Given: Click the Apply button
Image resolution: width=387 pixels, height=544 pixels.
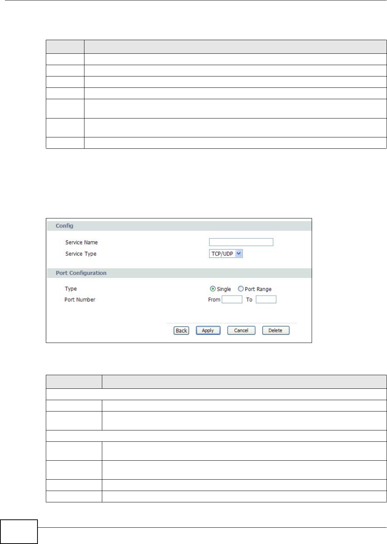Looking at the screenshot, I should (208, 330).
